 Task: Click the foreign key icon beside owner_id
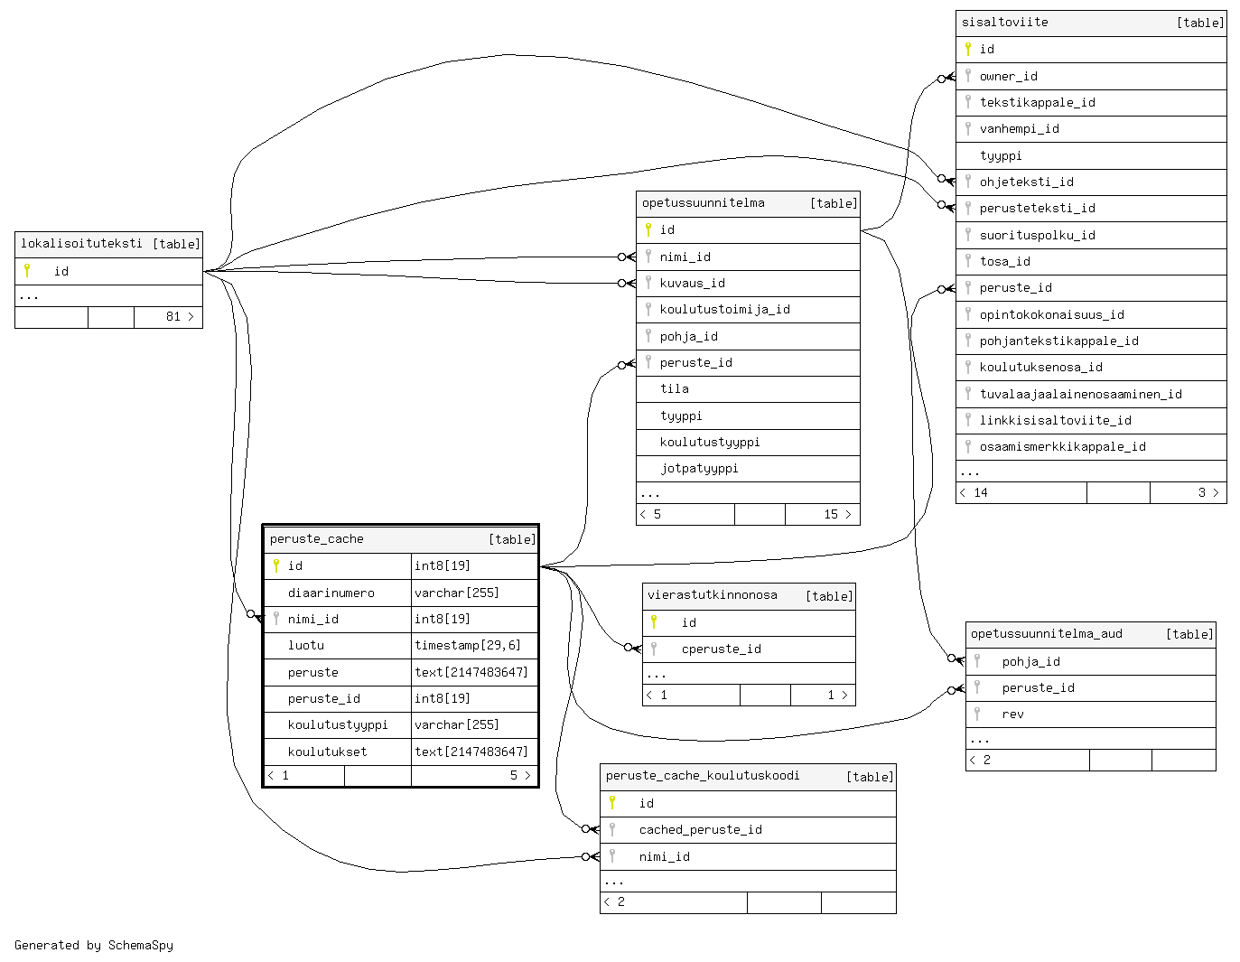(x=968, y=76)
